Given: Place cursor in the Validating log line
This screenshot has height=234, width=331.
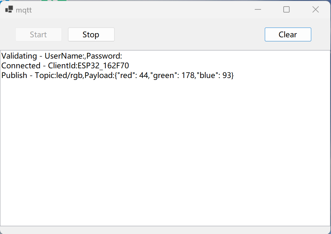Looking at the screenshot, I should coord(61,56).
